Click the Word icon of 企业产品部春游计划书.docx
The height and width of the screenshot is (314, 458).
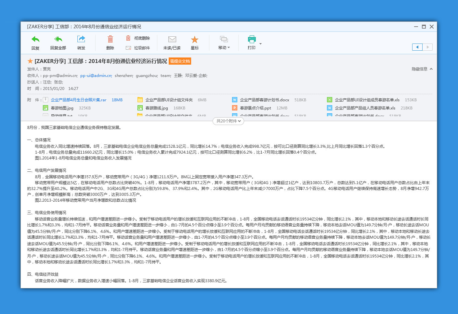(x=235, y=100)
